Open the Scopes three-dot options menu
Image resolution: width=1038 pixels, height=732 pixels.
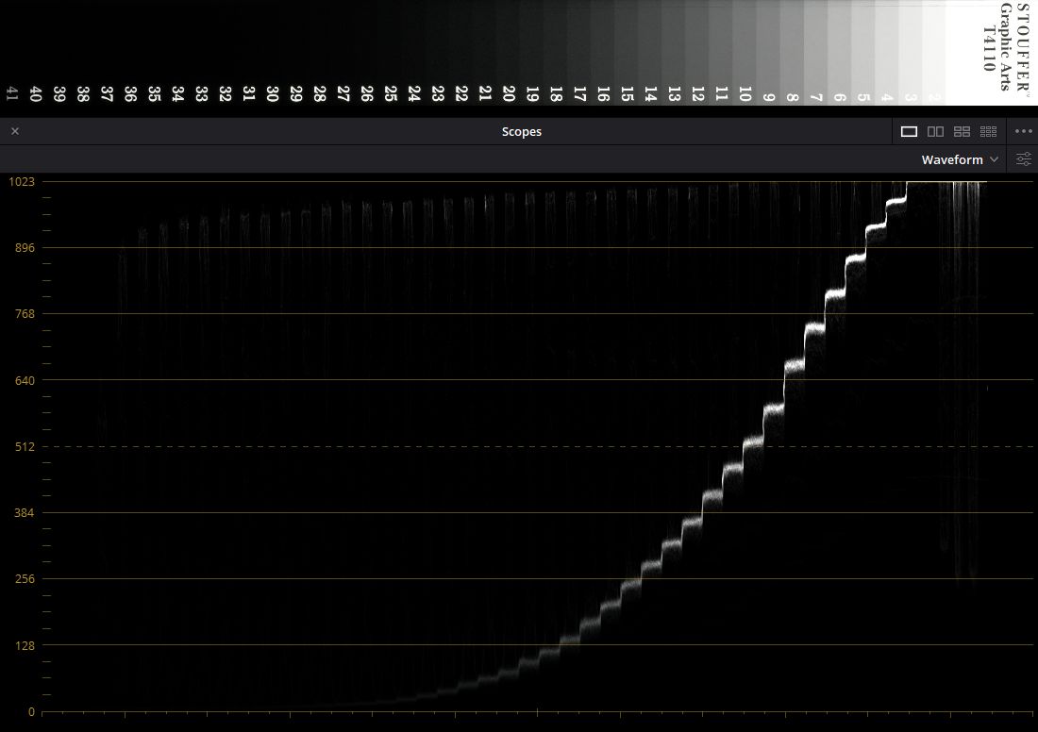click(1024, 131)
